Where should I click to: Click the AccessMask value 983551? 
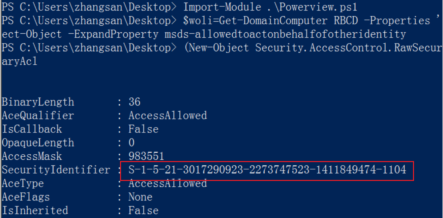point(146,156)
